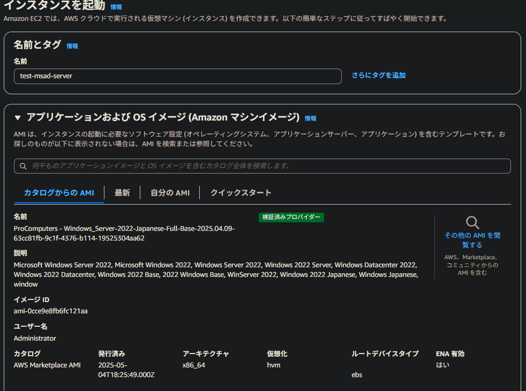The height and width of the screenshot is (391, 526).
Task: Switch to the カタログからの AMI tab
Action: coord(59,193)
